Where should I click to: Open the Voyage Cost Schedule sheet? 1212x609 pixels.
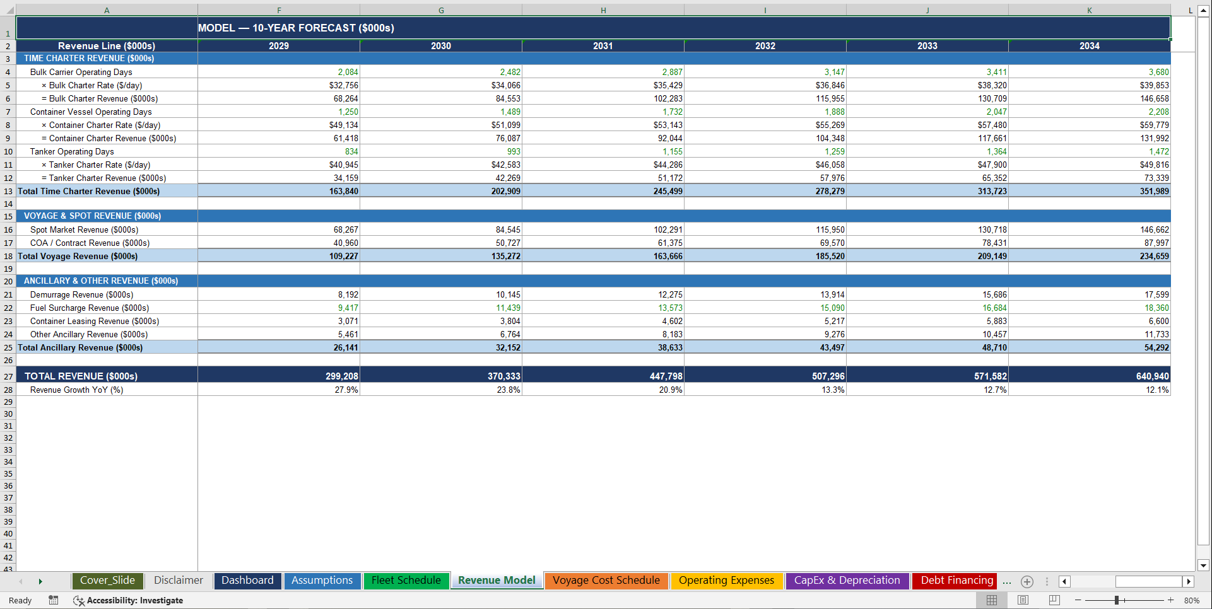(x=606, y=581)
